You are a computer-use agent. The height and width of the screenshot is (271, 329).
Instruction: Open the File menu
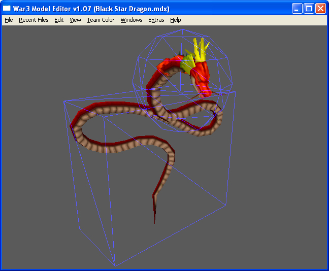[x=9, y=20]
